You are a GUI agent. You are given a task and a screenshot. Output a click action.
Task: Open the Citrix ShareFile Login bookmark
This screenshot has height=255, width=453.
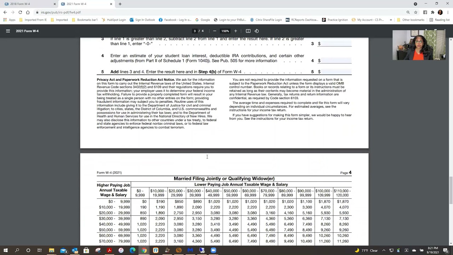pyautogui.click(x=266, y=20)
